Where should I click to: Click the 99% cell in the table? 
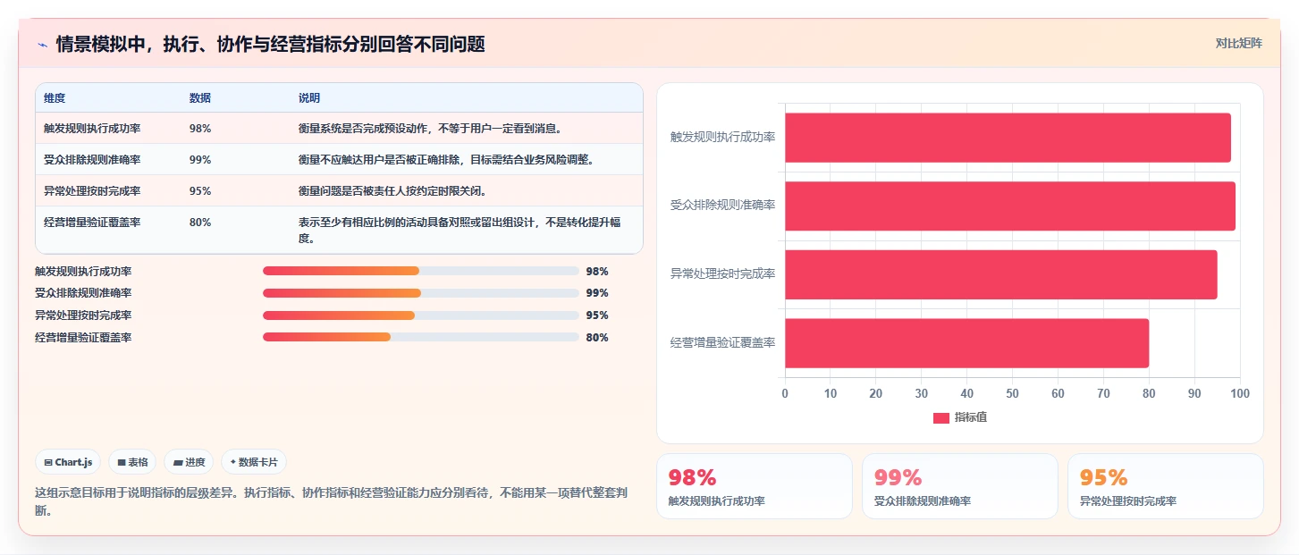pyautogui.click(x=200, y=160)
